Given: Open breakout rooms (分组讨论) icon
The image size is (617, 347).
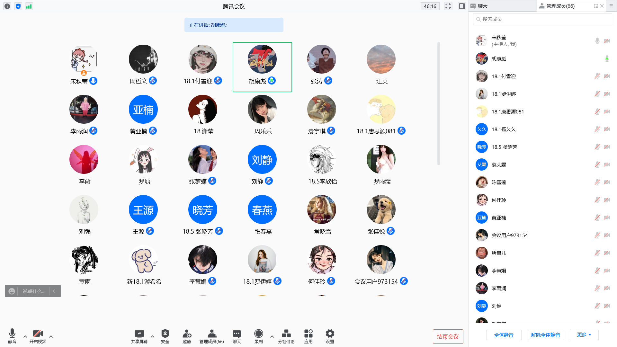Looking at the screenshot, I should click(286, 334).
